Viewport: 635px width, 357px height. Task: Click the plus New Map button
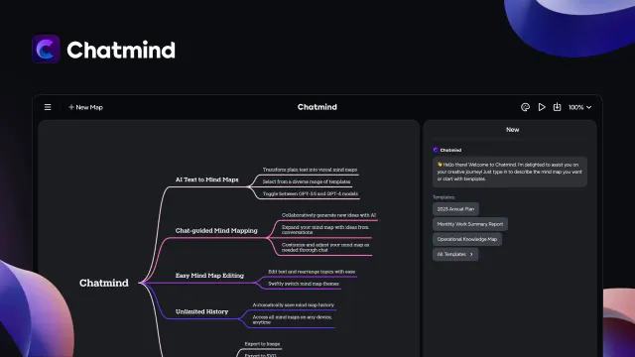point(85,107)
